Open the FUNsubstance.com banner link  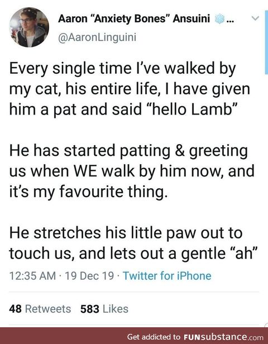(195, 337)
